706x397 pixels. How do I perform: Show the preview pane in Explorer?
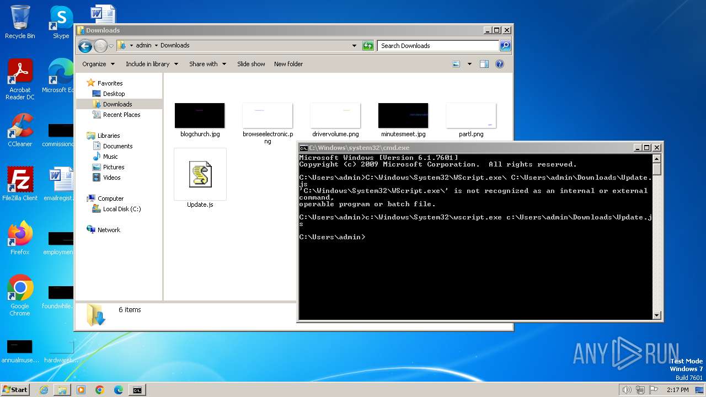(x=484, y=64)
